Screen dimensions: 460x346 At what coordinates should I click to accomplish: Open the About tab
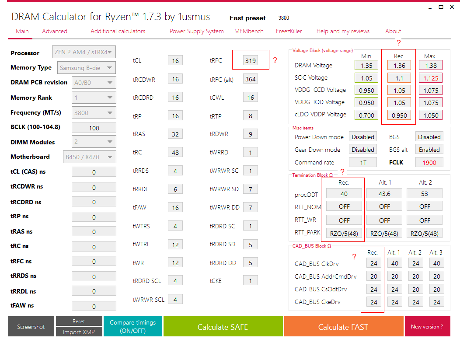pos(393,31)
